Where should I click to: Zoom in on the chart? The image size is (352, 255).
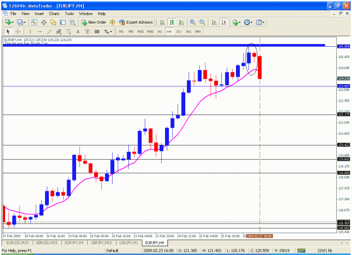193,22
